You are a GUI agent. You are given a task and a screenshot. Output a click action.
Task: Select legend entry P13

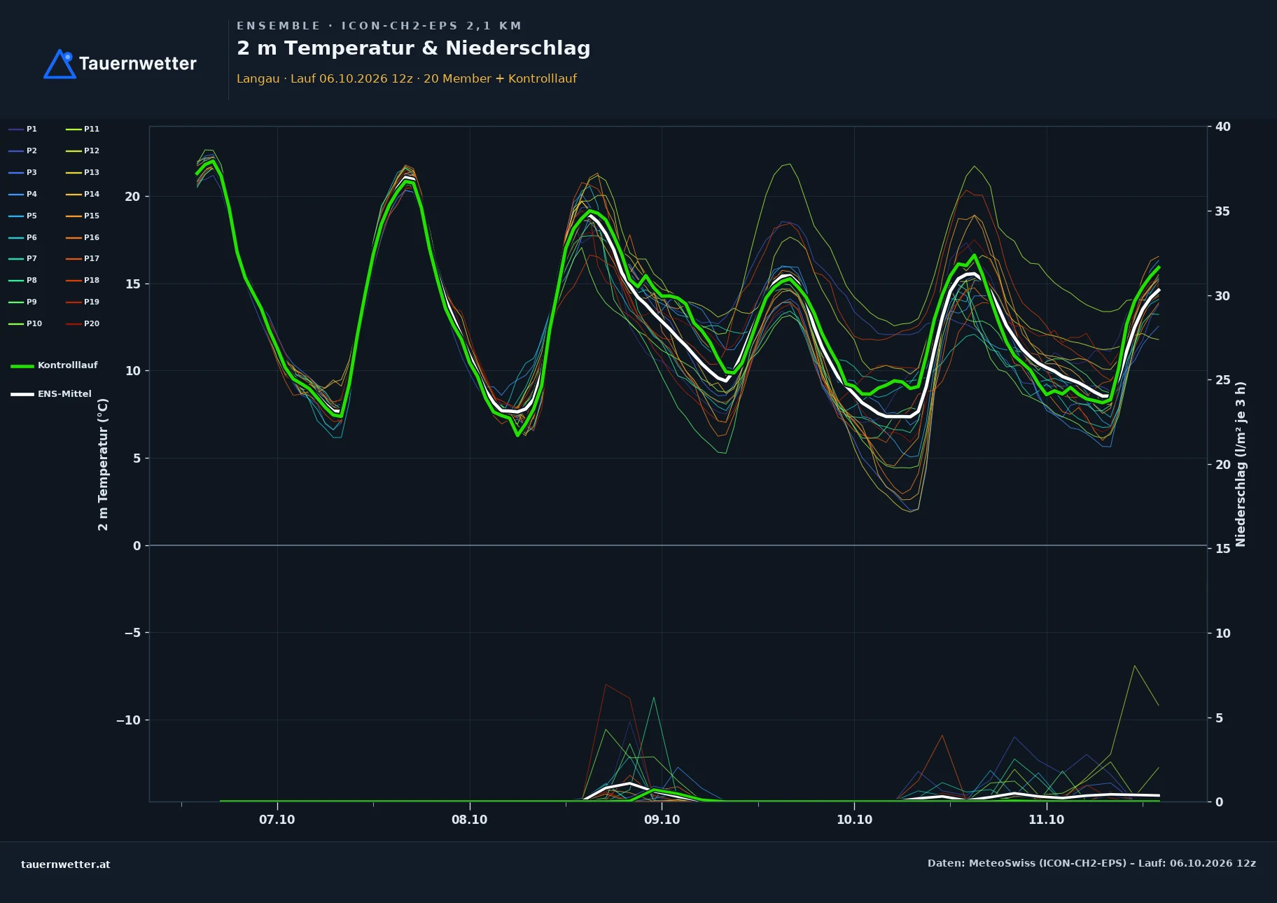coord(83,172)
